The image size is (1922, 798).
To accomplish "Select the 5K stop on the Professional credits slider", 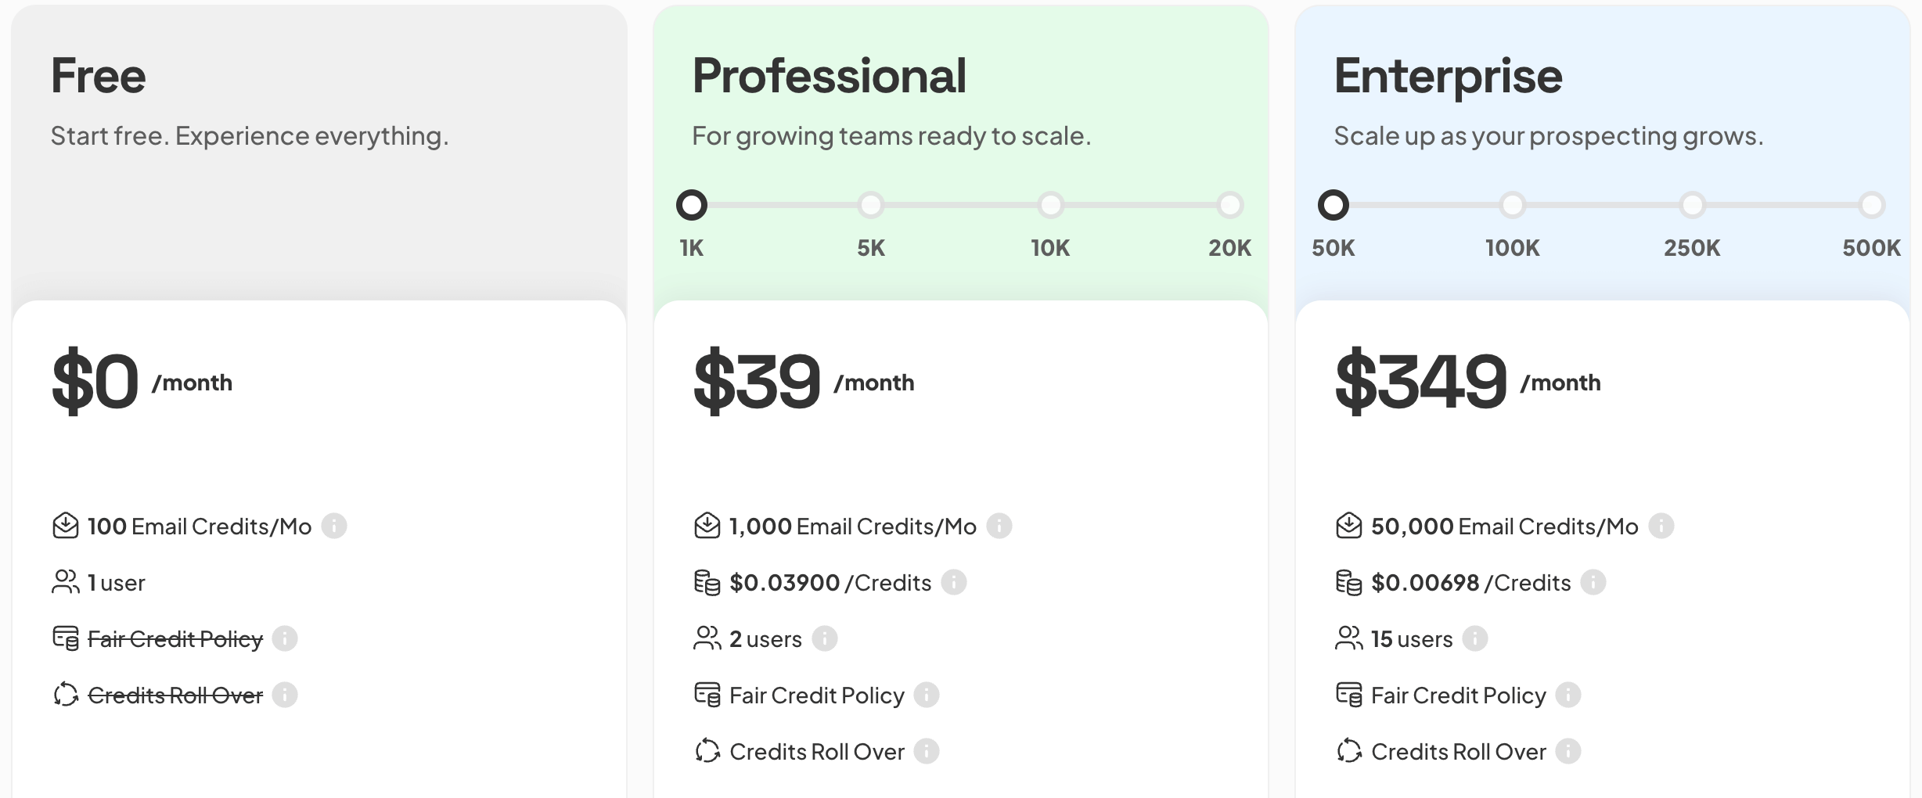I will [x=871, y=204].
